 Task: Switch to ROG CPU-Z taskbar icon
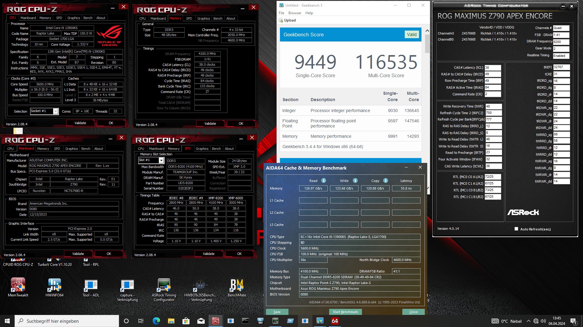(216, 321)
